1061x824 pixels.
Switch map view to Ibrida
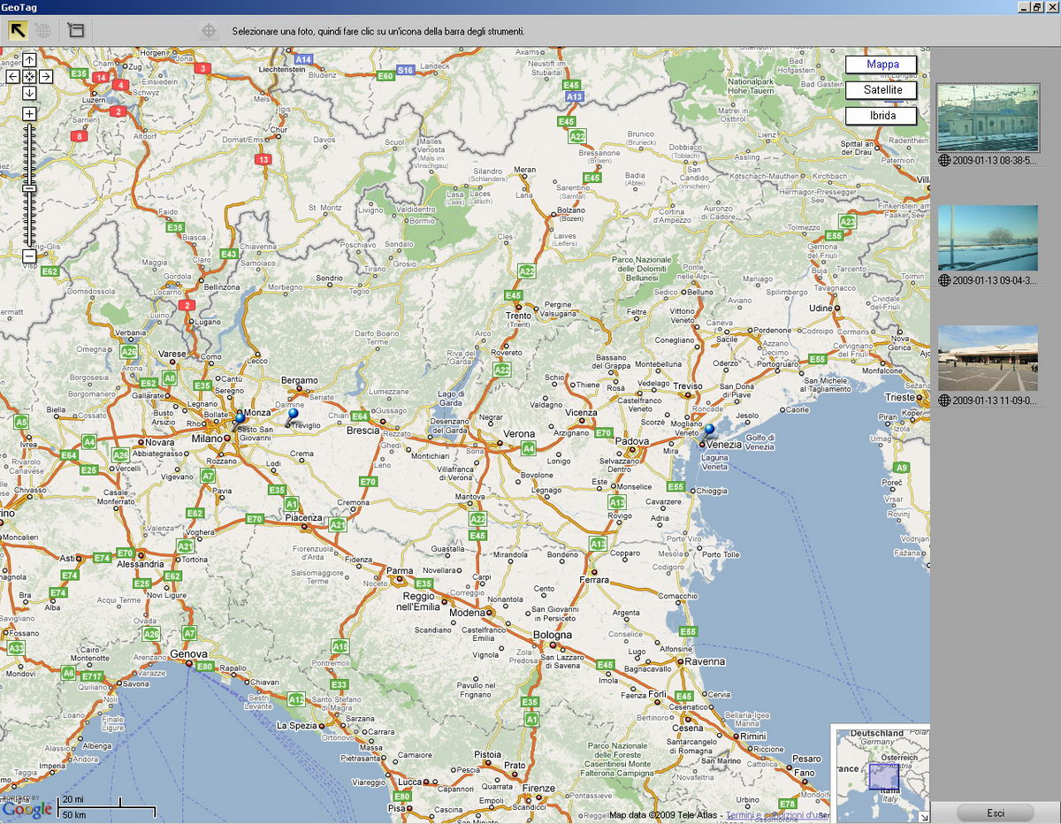[882, 116]
